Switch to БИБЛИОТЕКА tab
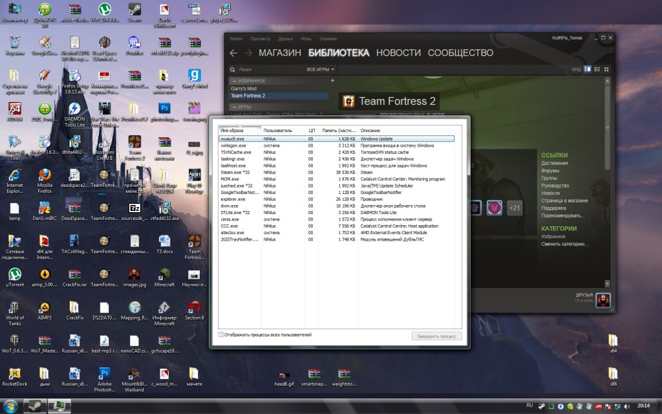Viewport: 662px width, 414px height. (339, 53)
